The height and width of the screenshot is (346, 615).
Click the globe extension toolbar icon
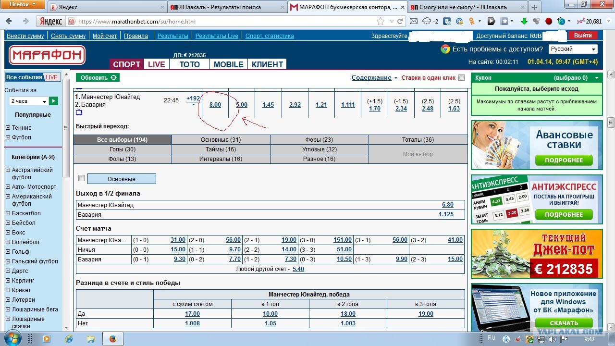(x=561, y=21)
